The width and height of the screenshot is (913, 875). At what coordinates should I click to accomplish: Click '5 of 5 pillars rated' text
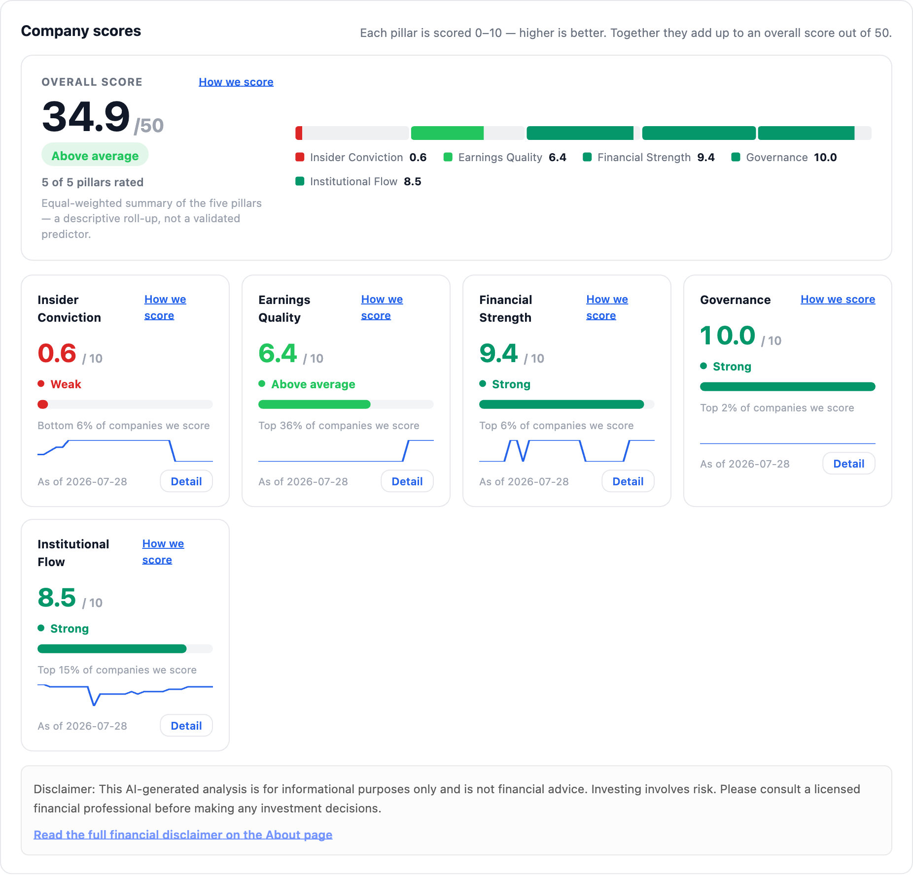[93, 182]
